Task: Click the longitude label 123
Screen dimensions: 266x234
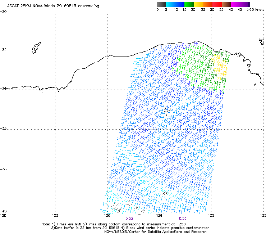Action: [x=55, y=216]
